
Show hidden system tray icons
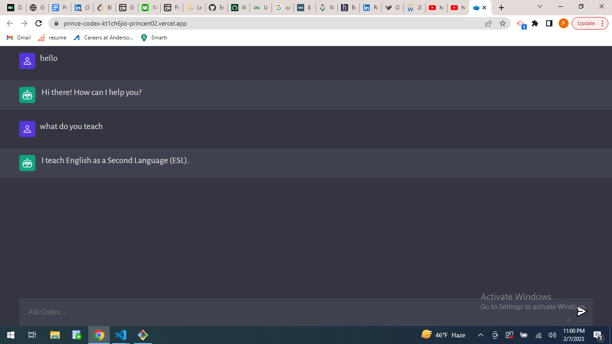481,335
